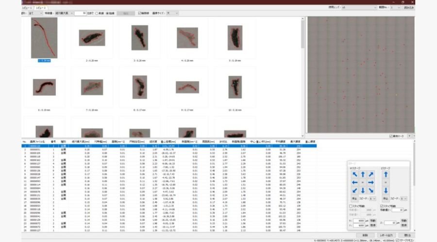This screenshot has height=242, width=437.
Task: Click the Y coordinate input field
Action: (x=359, y=226)
